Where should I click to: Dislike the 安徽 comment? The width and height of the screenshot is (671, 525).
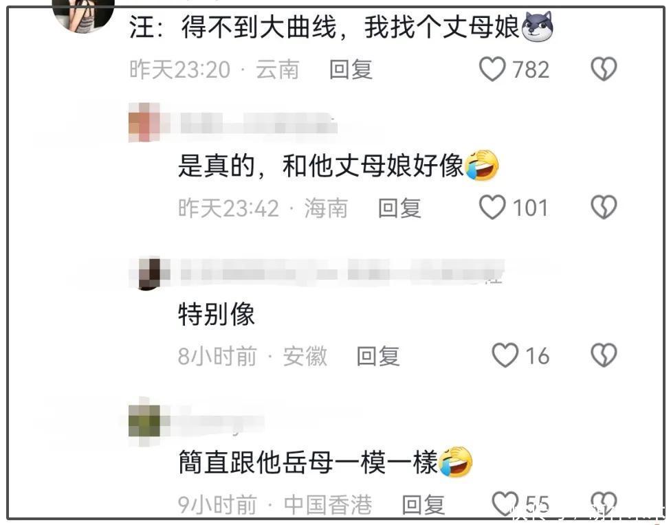tap(604, 355)
